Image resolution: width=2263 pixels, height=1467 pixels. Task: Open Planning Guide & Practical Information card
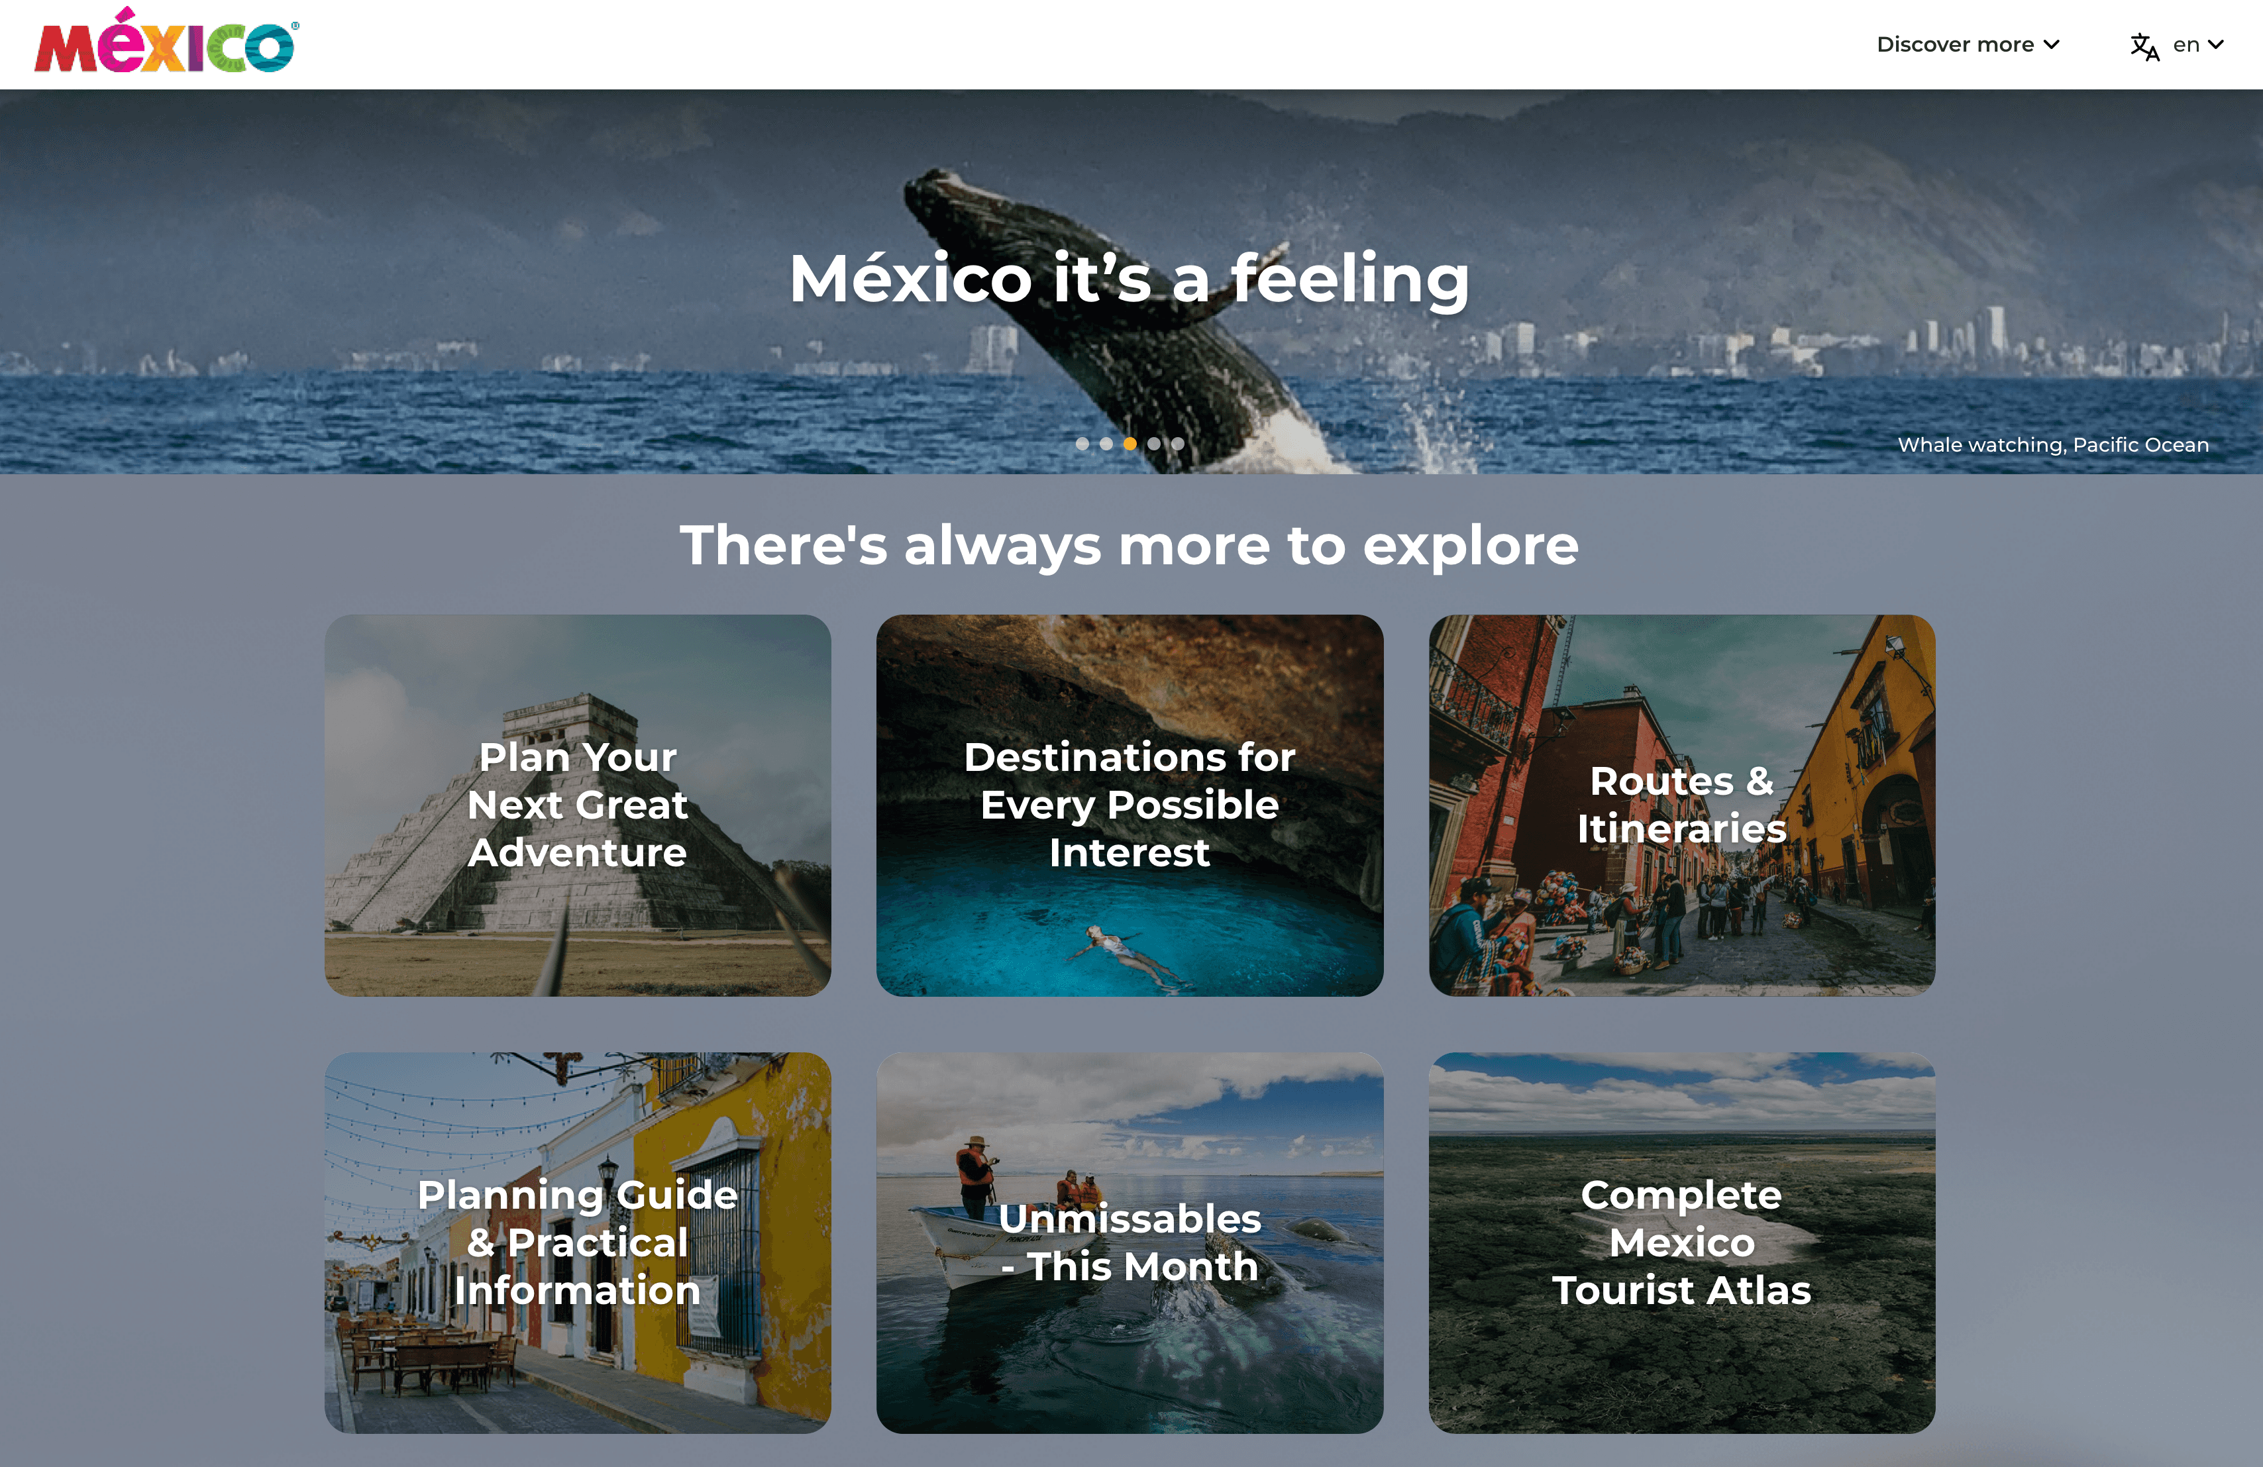coord(577,1242)
